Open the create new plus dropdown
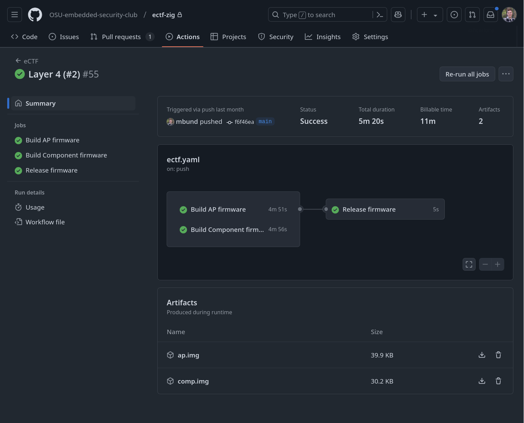The height and width of the screenshot is (423, 524). point(430,15)
